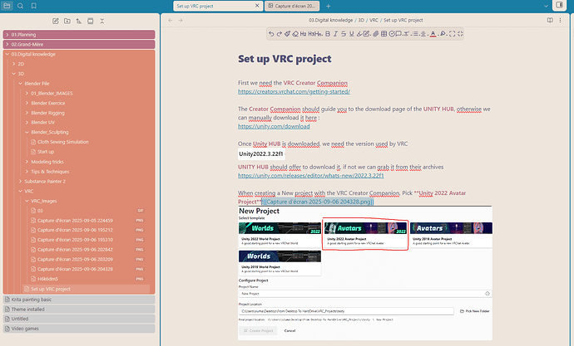Open the bookmarks panel
Viewport: 574px width, 346px height.
pyautogui.click(x=34, y=6)
